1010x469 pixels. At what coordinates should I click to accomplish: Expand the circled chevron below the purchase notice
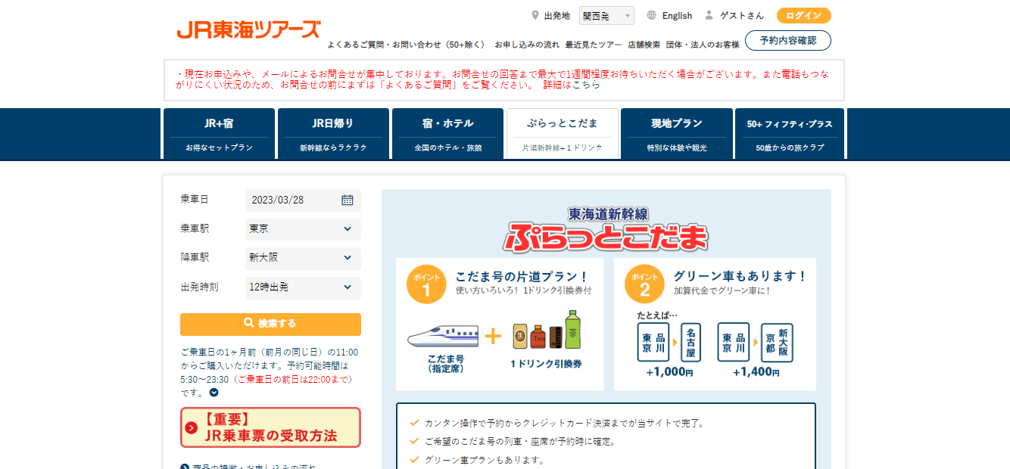[214, 393]
